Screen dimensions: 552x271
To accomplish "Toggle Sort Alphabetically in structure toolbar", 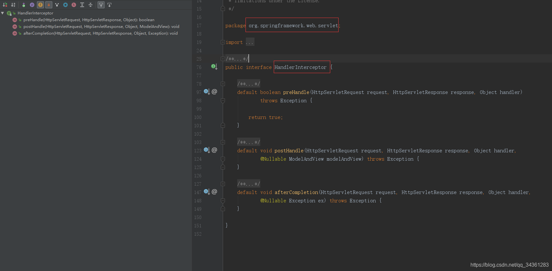I will pyautogui.click(x=13, y=5).
